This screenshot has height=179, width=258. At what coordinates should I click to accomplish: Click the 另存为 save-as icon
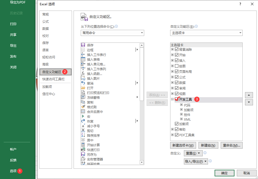83,154
